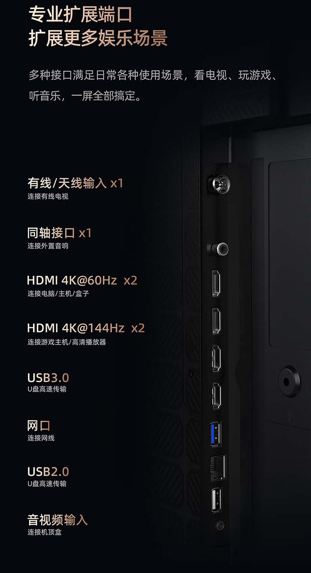Click the USB 2.0 port below Ethernet

click(216, 499)
